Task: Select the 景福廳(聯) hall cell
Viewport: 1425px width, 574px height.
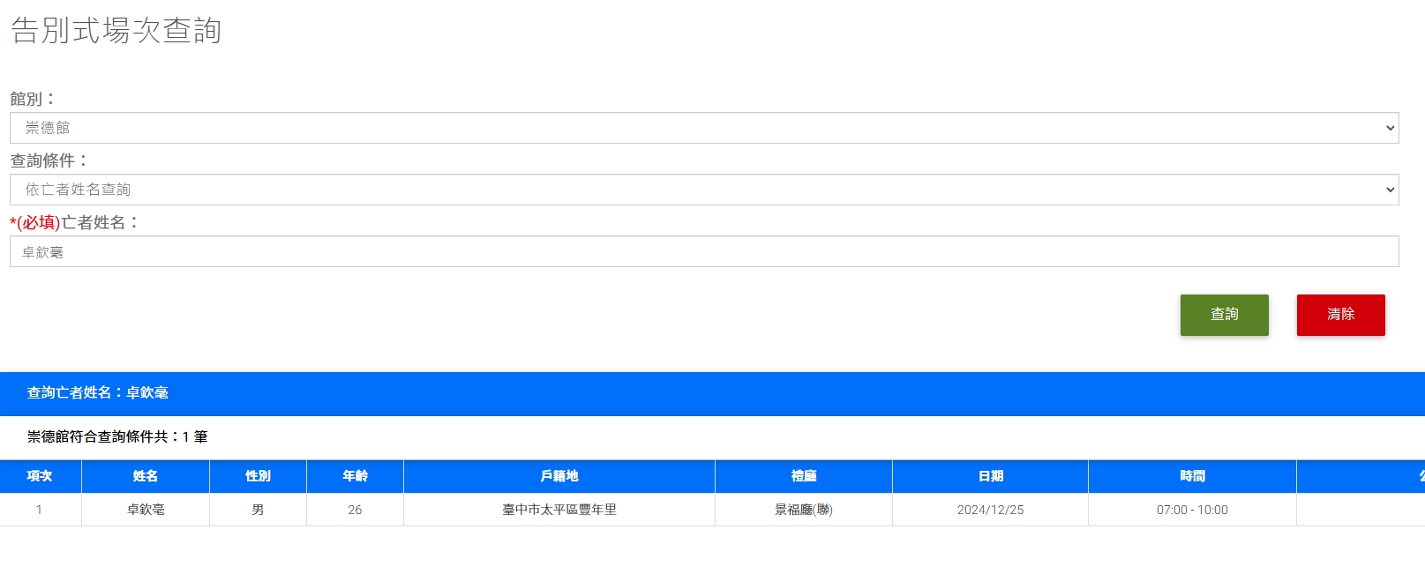Action: [804, 510]
